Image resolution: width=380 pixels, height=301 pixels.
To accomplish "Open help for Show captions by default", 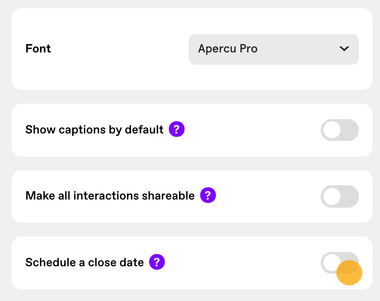I will (x=177, y=129).
